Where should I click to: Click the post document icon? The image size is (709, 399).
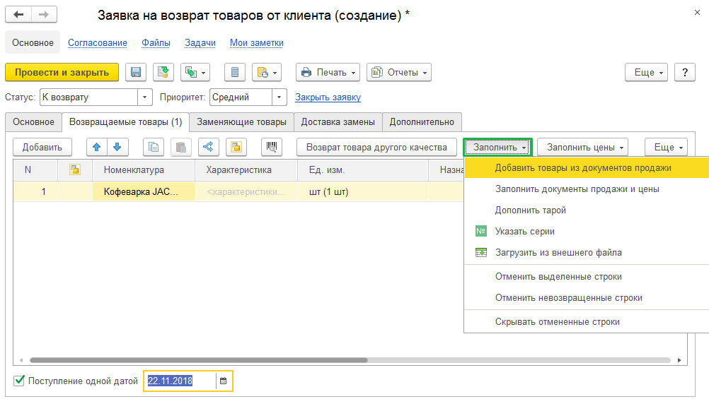coord(163,72)
